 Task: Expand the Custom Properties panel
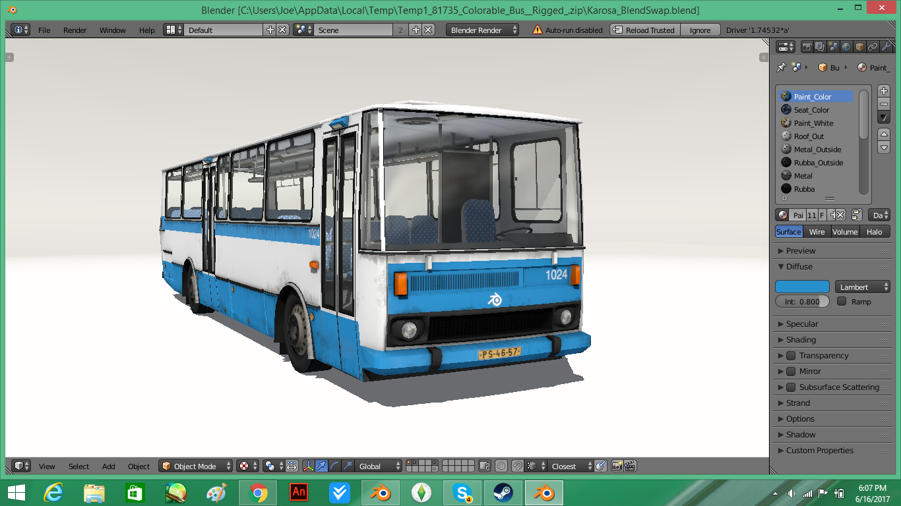coord(832,451)
